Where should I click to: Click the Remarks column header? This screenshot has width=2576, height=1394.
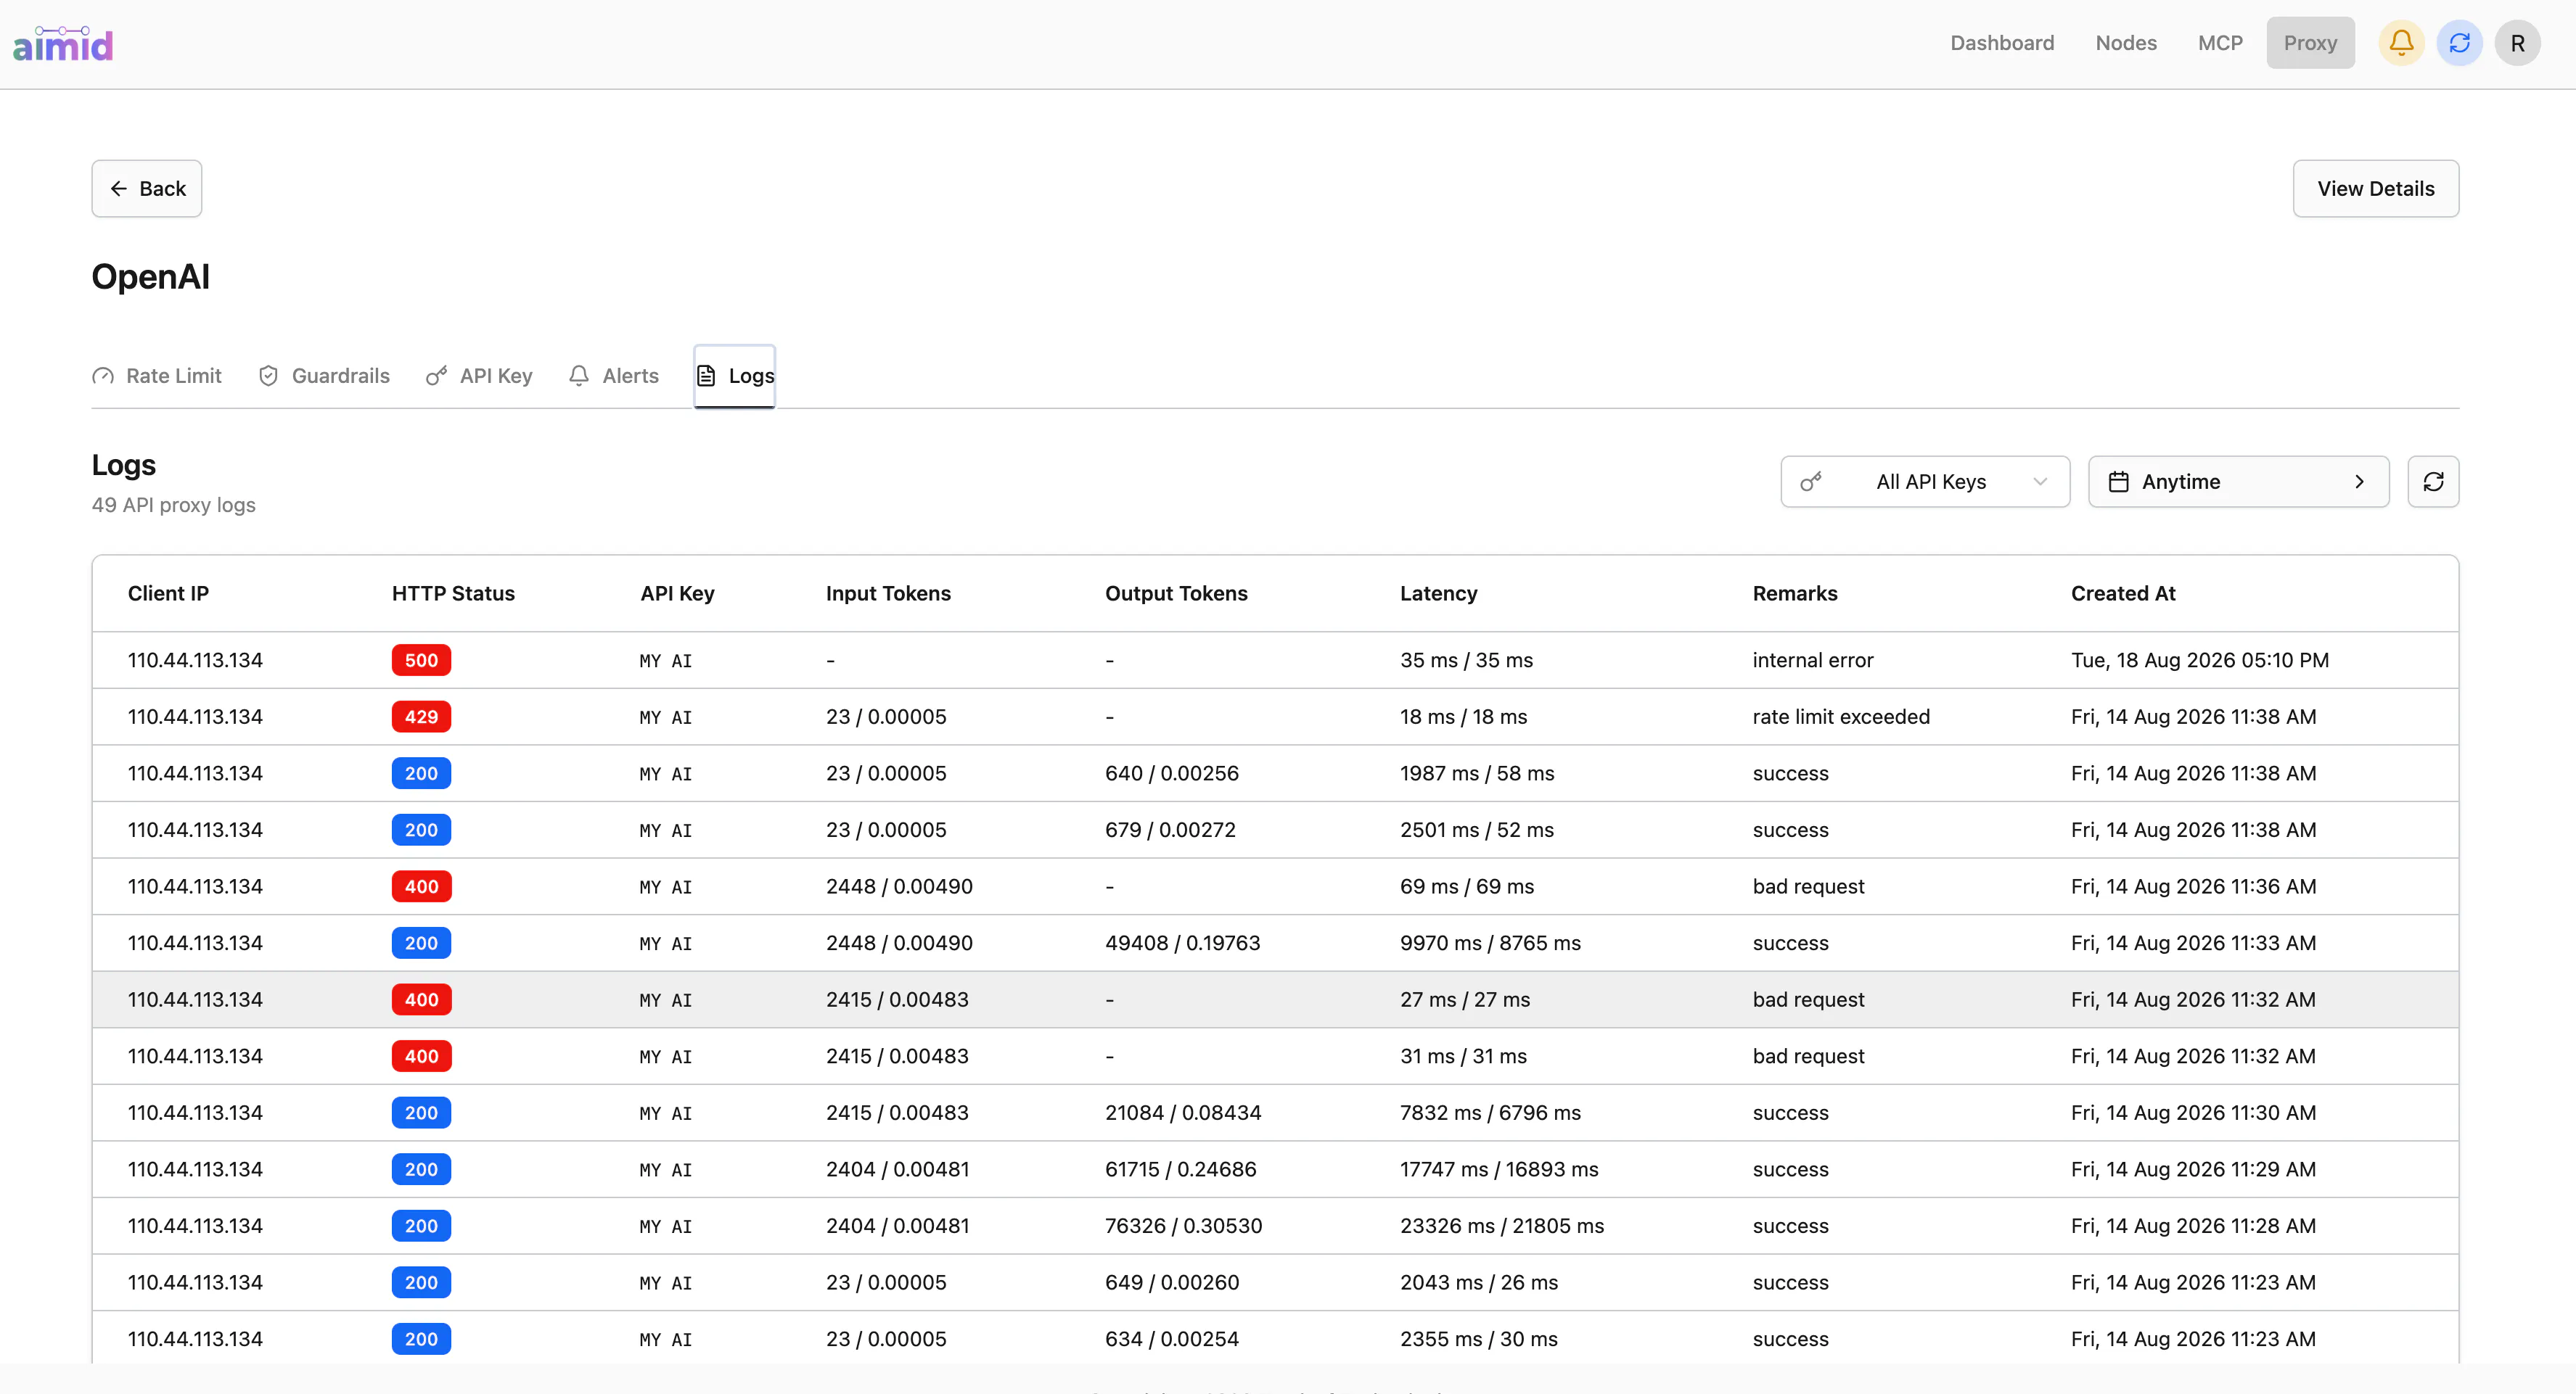click(1795, 593)
